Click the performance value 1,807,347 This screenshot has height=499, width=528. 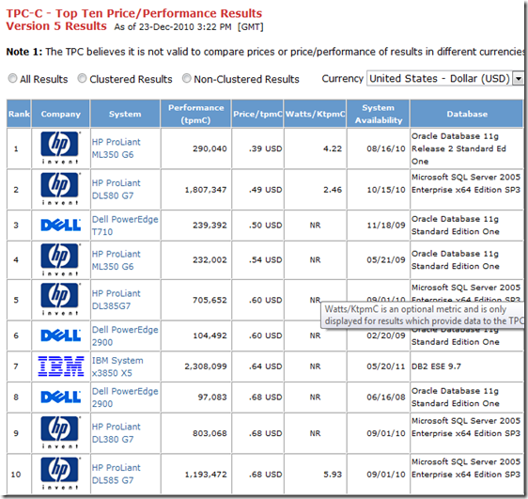pyautogui.click(x=206, y=190)
